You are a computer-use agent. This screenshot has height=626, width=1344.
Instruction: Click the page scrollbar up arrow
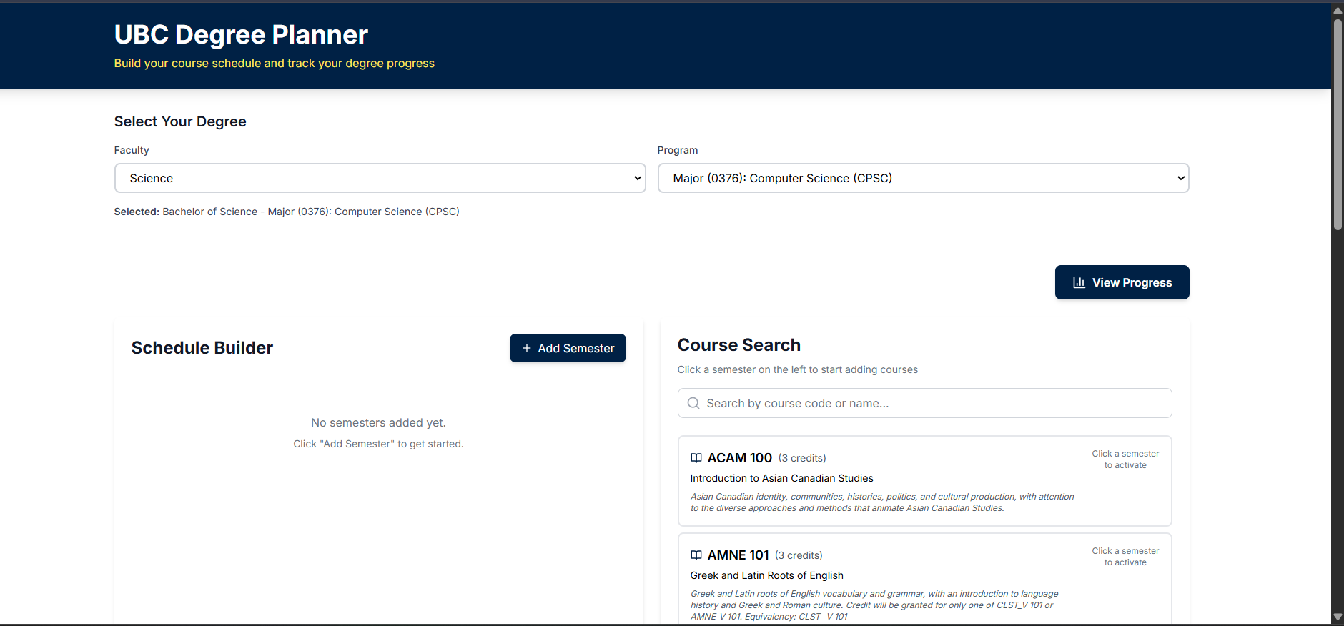pyautogui.click(x=1338, y=11)
